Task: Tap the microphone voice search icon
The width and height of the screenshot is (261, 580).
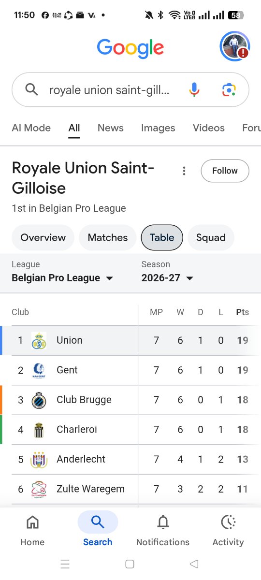Action: 194,90
